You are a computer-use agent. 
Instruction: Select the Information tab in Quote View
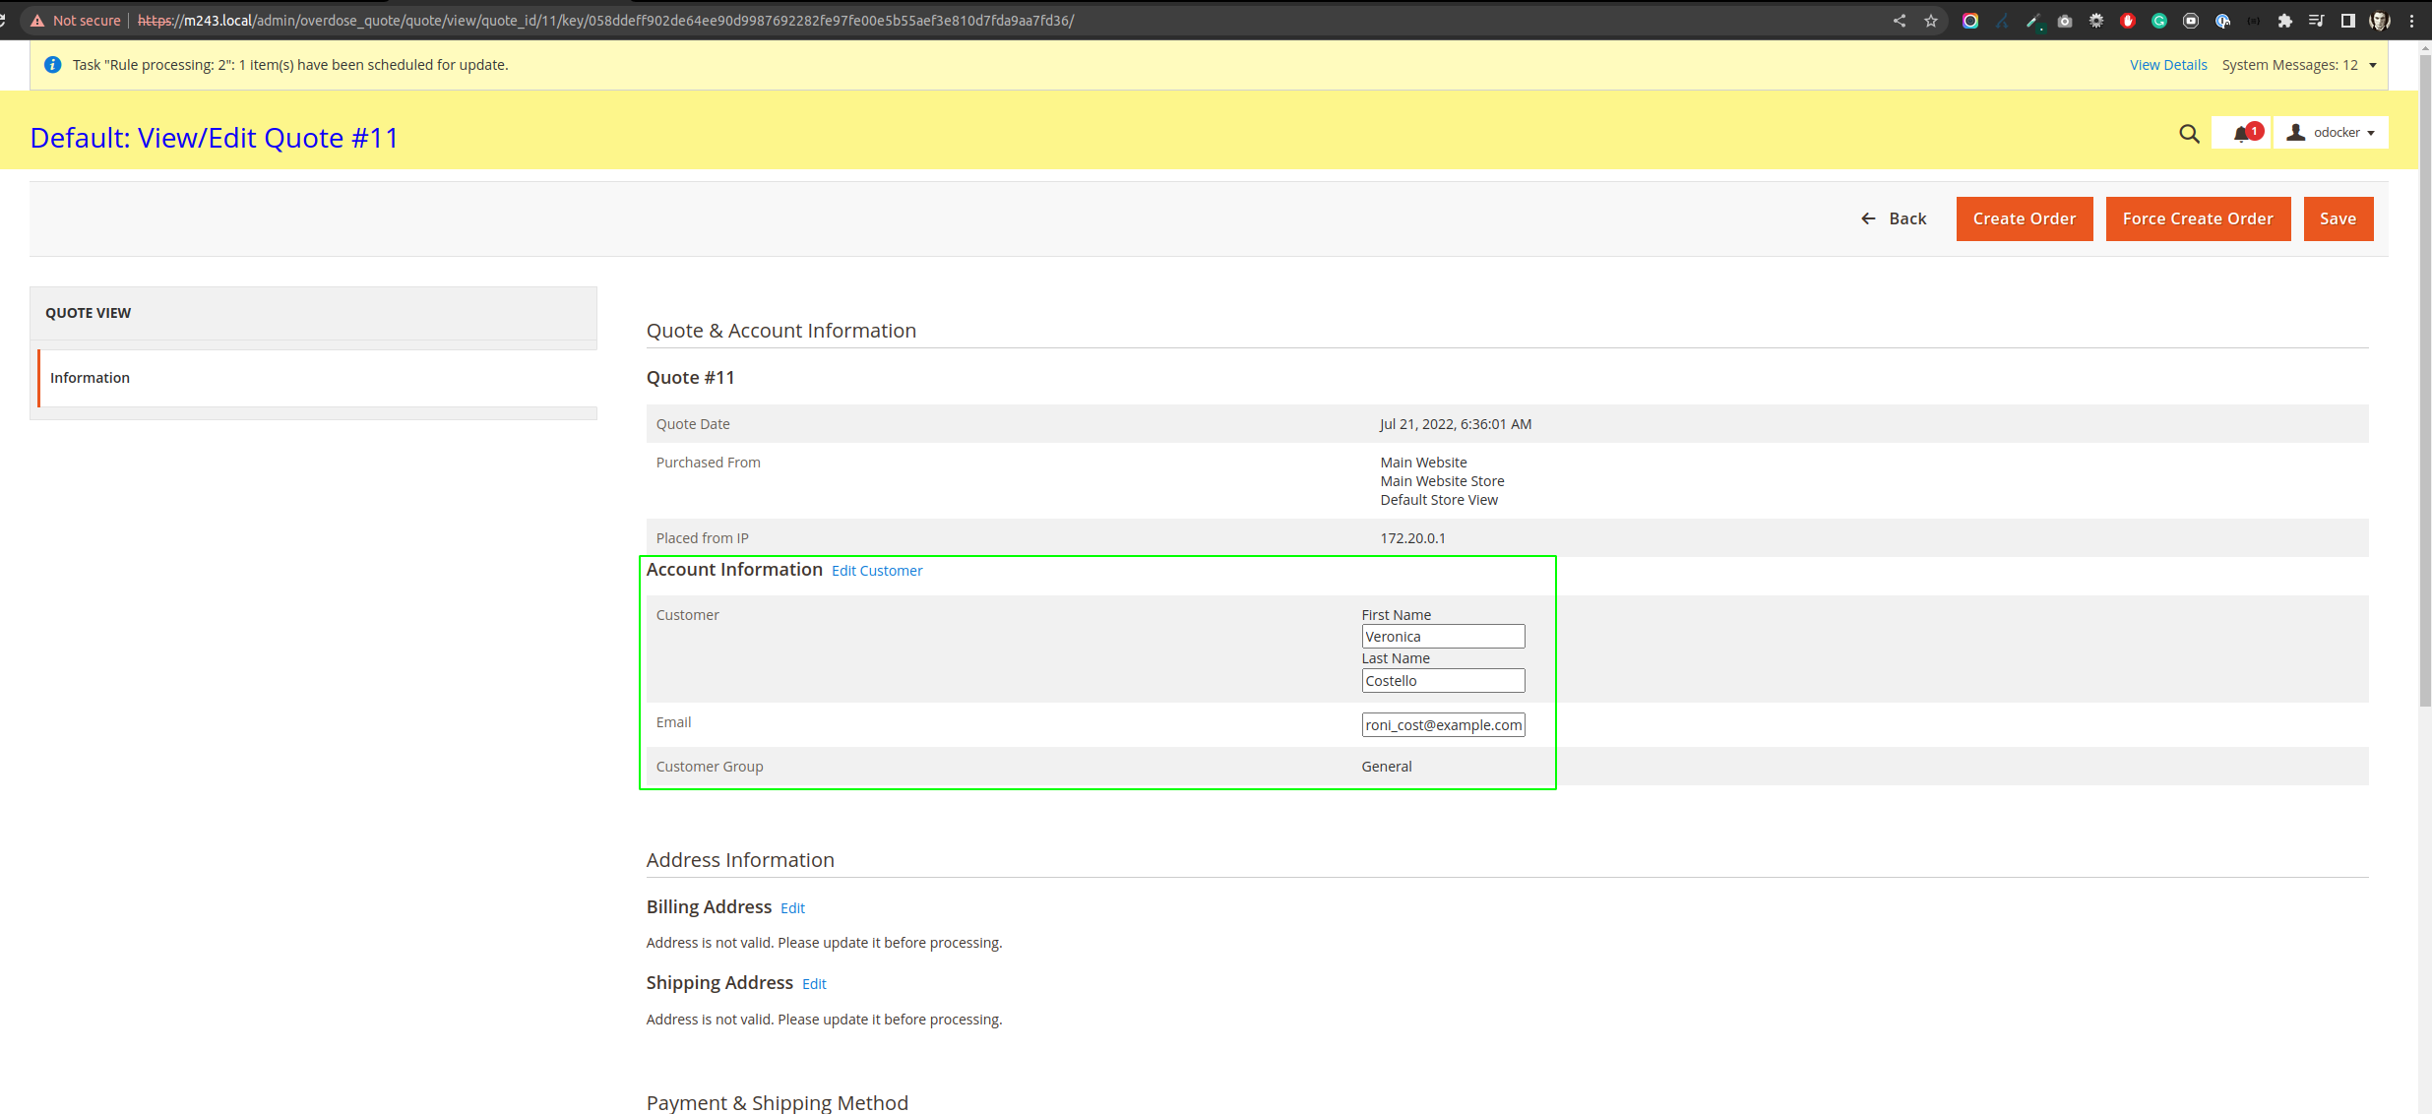coord(90,378)
